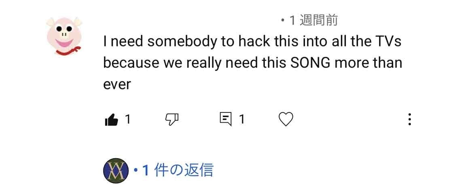
Task: Open the three-dot comment options menu
Action: point(409,119)
